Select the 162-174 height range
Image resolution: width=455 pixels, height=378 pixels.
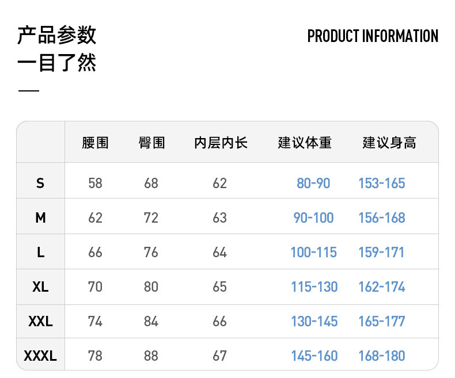click(382, 287)
